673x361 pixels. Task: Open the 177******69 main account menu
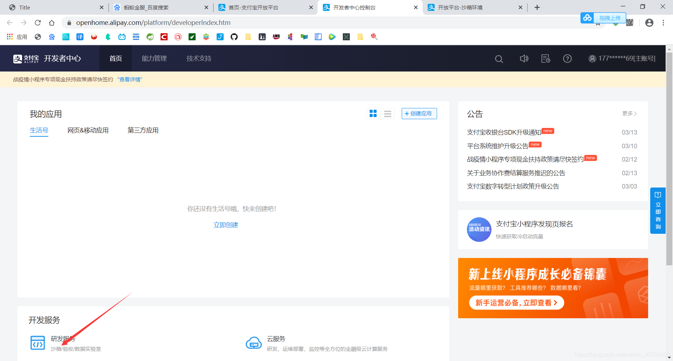pos(622,59)
